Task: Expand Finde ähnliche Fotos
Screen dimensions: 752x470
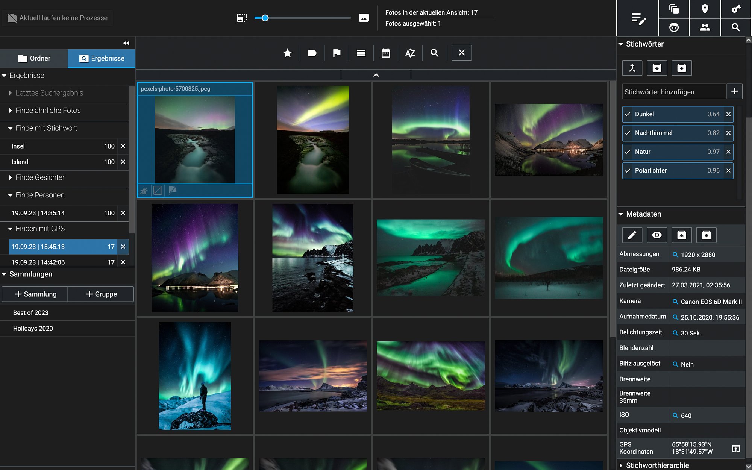Action: pyautogui.click(x=11, y=111)
